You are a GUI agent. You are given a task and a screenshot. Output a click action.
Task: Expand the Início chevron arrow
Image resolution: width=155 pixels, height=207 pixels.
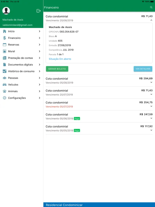coord(40,31)
